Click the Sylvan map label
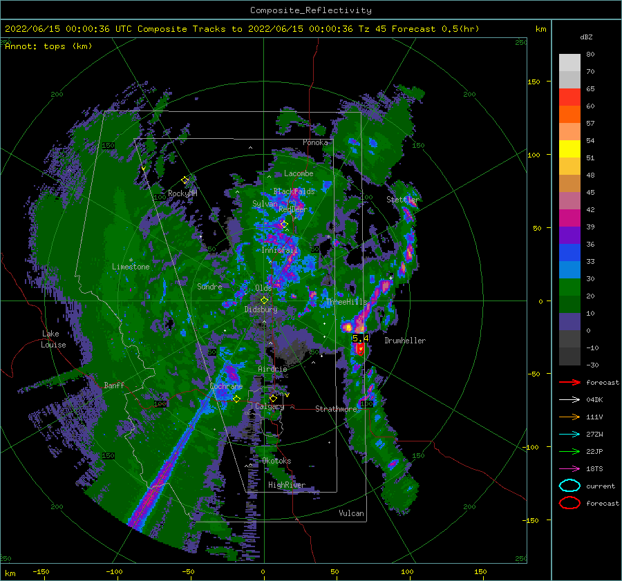Screen dimensions: 622x581 pos(265,204)
